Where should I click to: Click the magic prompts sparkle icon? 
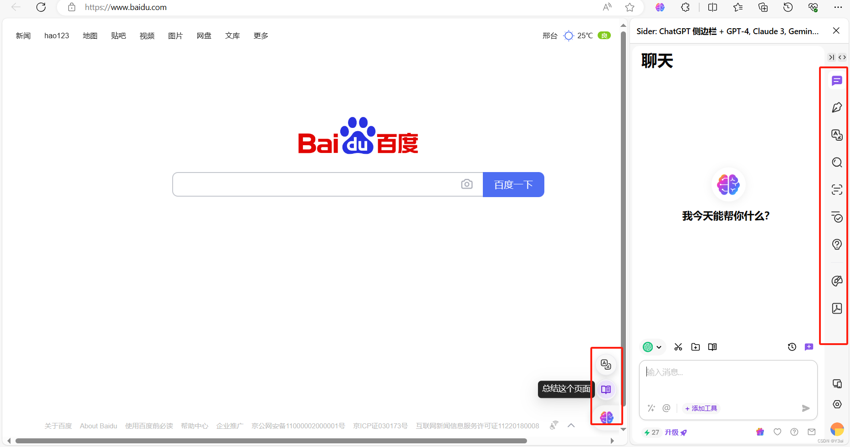(x=651, y=408)
